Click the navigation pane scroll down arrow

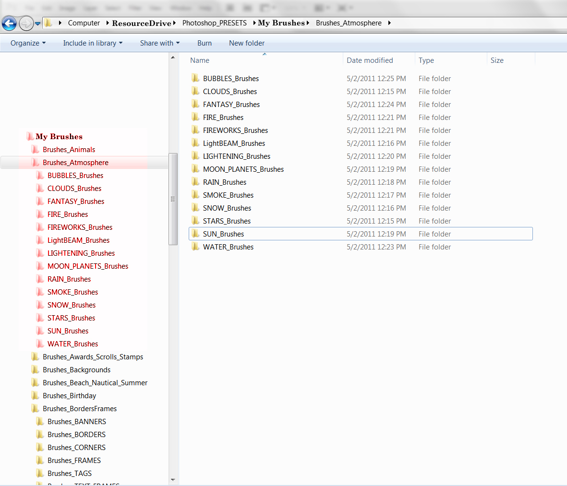click(173, 480)
